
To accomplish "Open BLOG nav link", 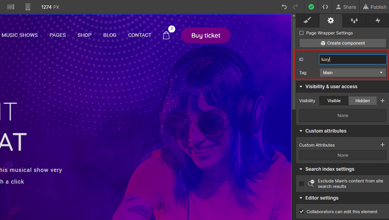I will (x=110, y=35).
